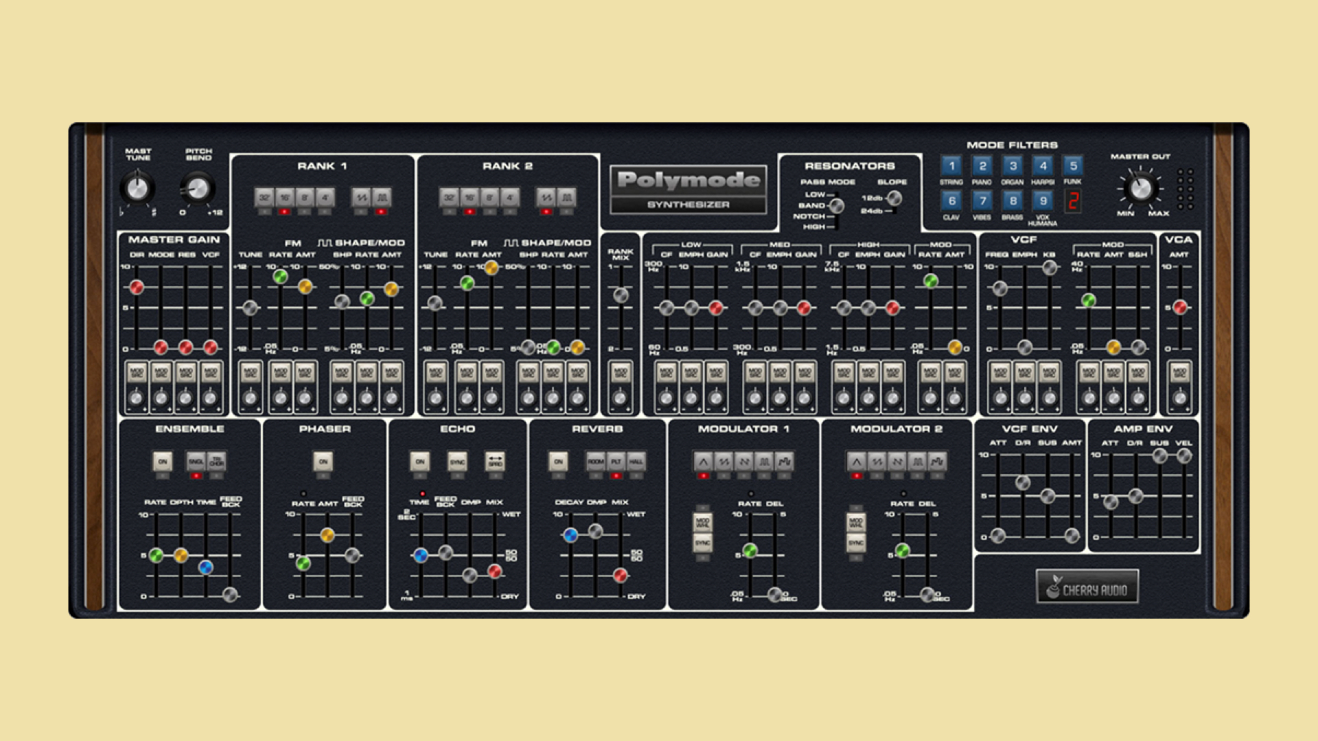Click the Echo spread arrows button

point(495,461)
